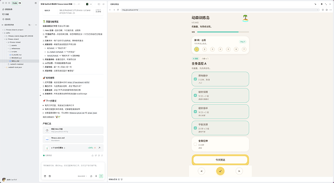Uncheck the 深蹲 exercise checkbox
Image resolution: width=334 pixels, height=183 pixels.
[195, 95]
